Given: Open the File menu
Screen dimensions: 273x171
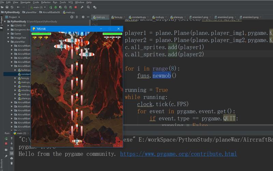Looking at the screenshot, I should click(x=2, y=2).
